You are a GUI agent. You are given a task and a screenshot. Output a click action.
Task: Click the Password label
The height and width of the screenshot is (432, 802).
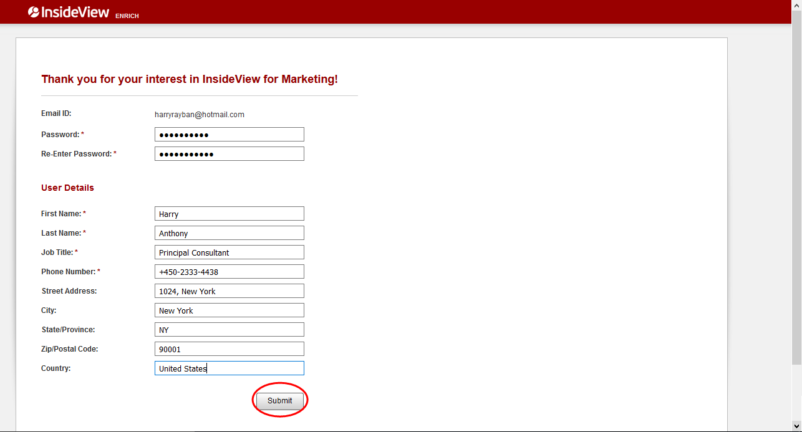62,135
